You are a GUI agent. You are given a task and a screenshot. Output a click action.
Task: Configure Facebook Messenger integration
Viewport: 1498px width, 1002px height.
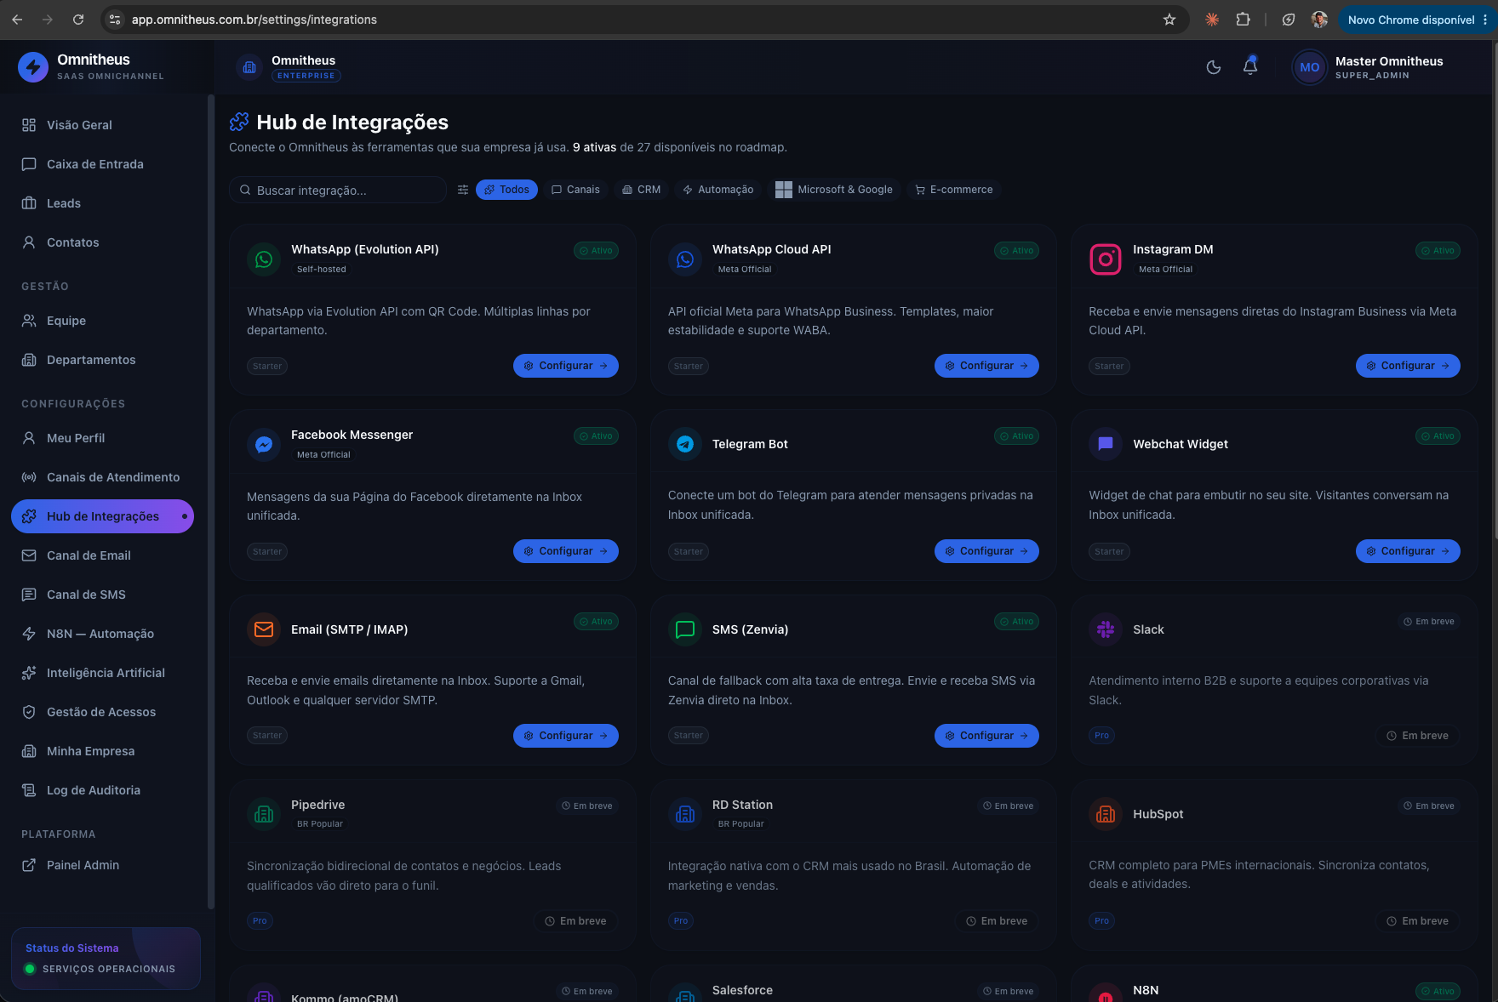point(566,551)
